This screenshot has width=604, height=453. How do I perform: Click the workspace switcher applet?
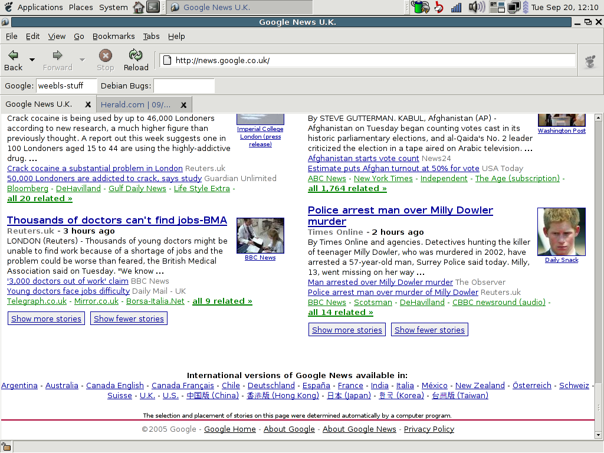(x=497, y=7)
